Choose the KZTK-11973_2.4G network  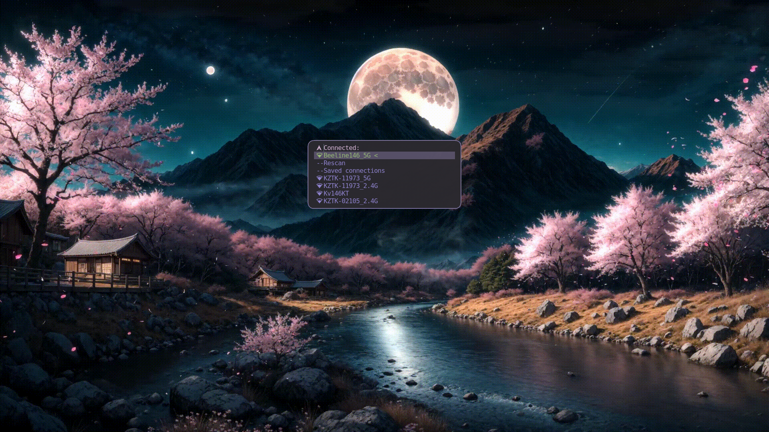point(350,186)
